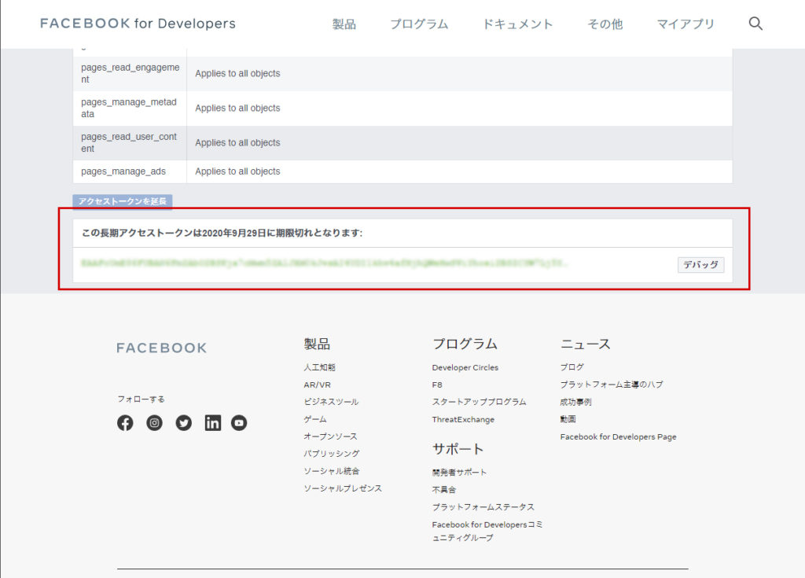805x578 pixels.
Task: Expand the その他 navigation menu
Action: click(605, 24)
